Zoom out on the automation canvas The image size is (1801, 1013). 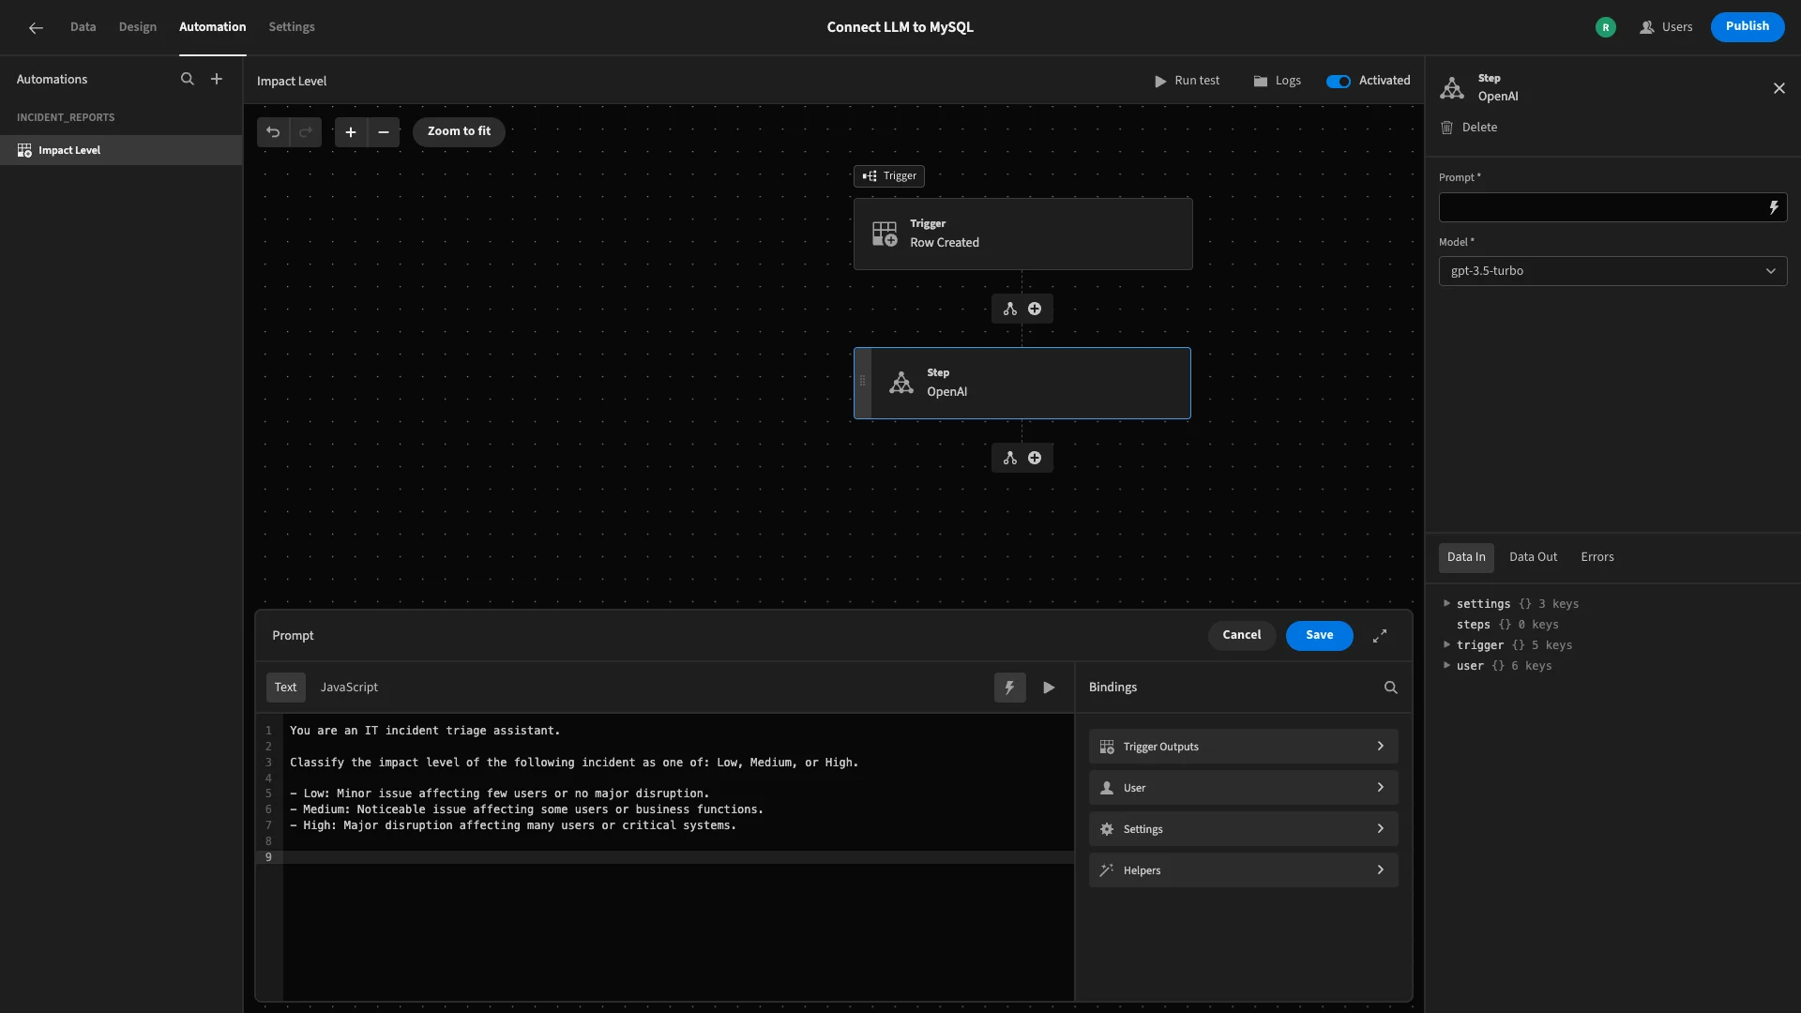tap(384, 132)
